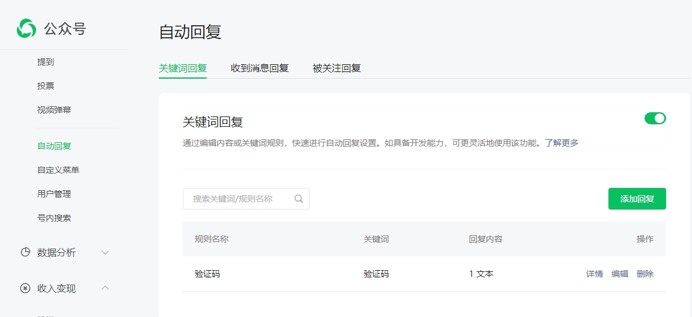
Task: Delete the 验证码 rule via 删除
Action: click(645, 274)
